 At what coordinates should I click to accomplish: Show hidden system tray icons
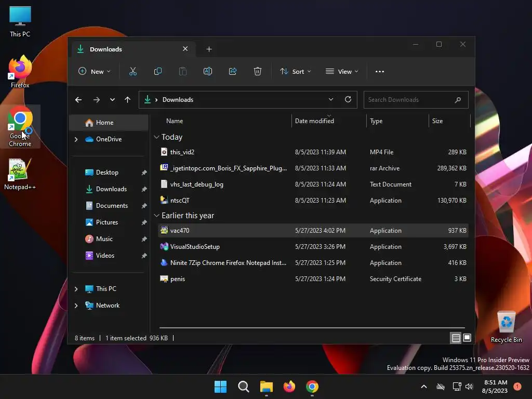pos(424,387)
